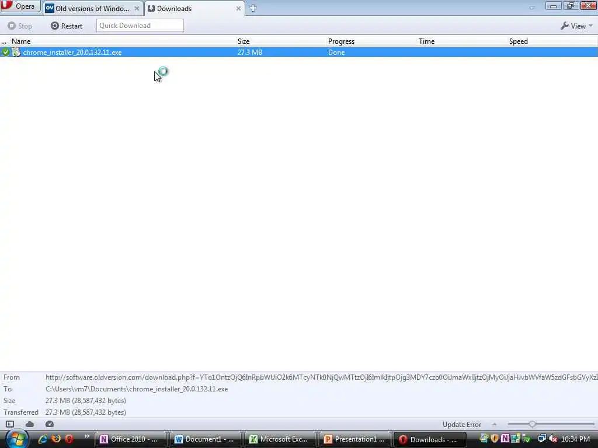The width and height of the screenshot is (598, 448).
Task: Open the Windows Start orb
Action: [17, 439]
